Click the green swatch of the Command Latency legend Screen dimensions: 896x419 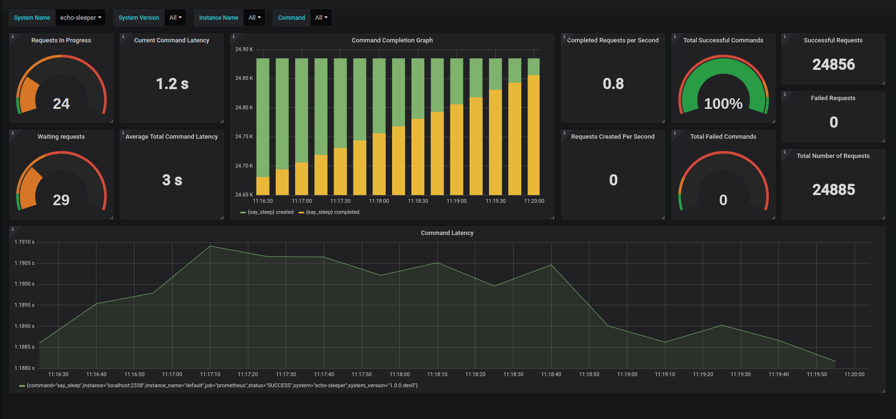(22, 386)
